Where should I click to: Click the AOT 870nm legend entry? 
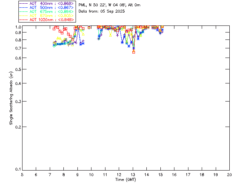tap(46, 16)
